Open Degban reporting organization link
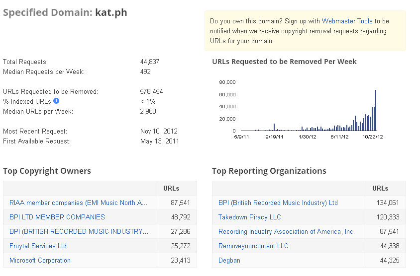 (x=229, y=260)
